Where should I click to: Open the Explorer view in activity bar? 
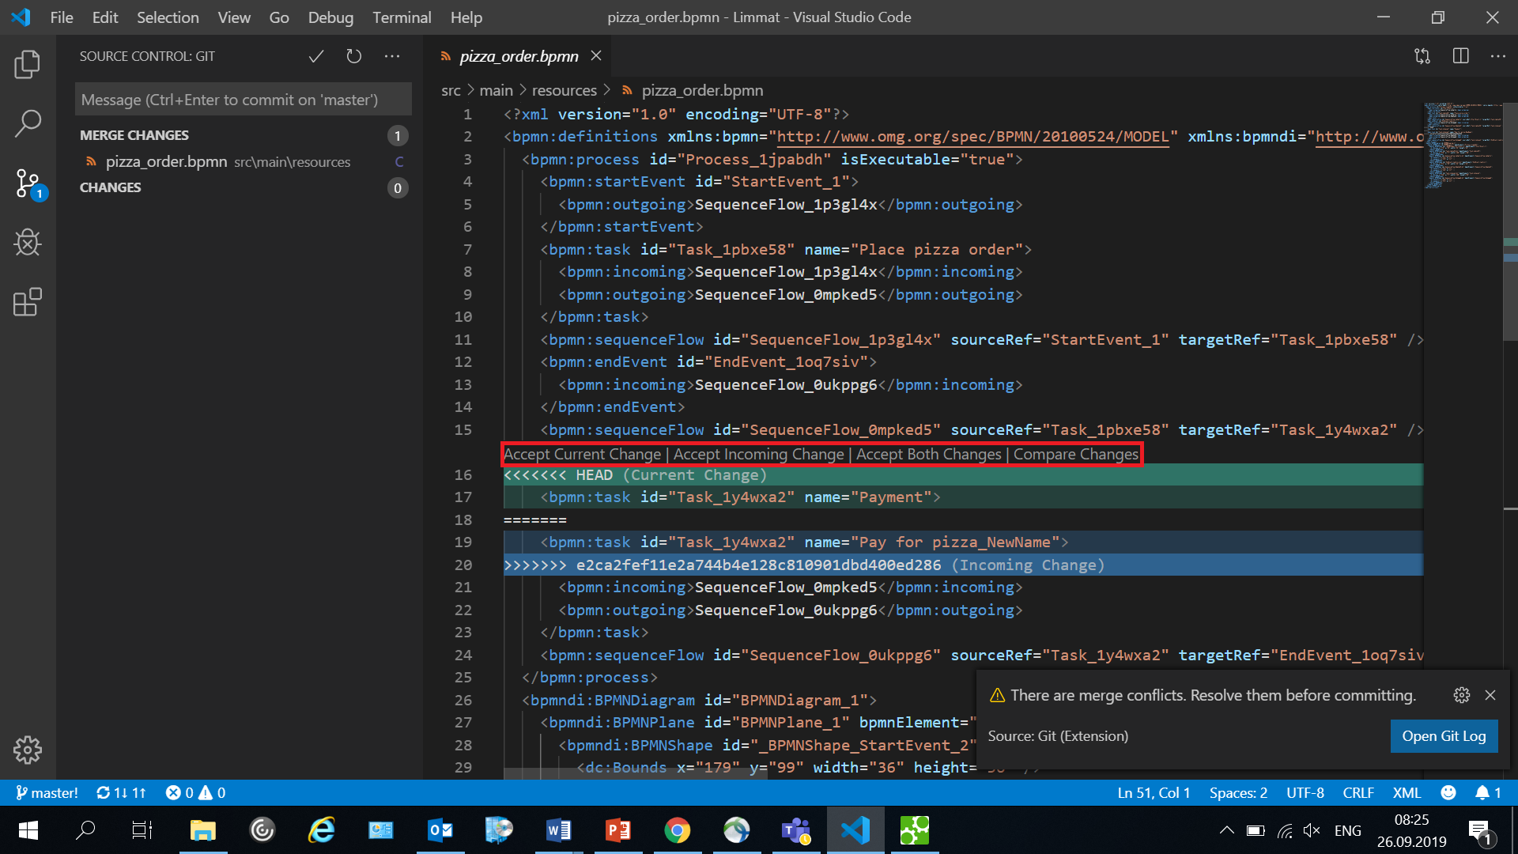(28, 65)
